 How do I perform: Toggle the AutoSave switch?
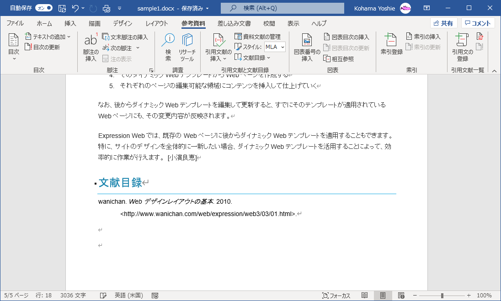(x=44, y=8)
